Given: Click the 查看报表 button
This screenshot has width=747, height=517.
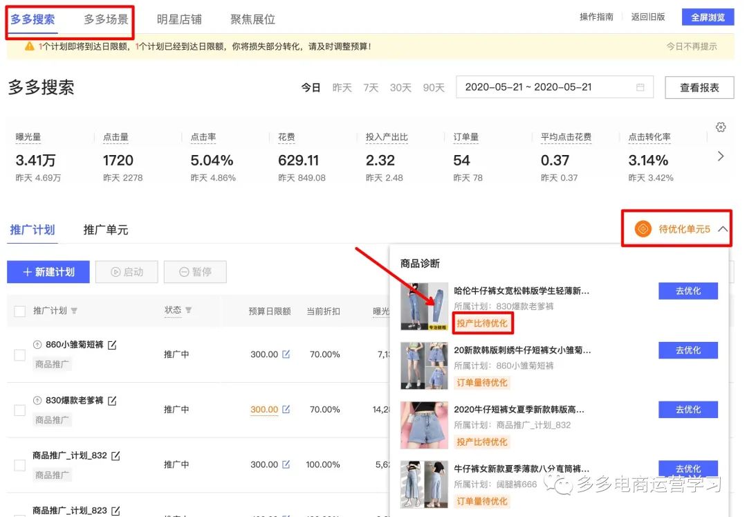Looking at the screenshot, I should coord(699,88).
